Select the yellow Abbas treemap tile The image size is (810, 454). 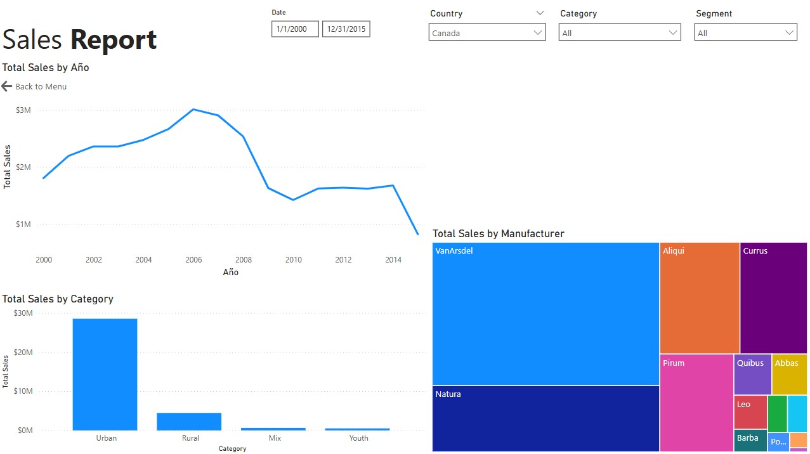coord(789,374)
